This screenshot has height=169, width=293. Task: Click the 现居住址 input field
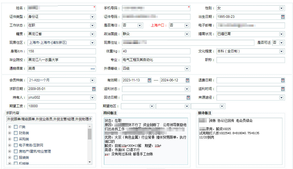coord(188,43)
